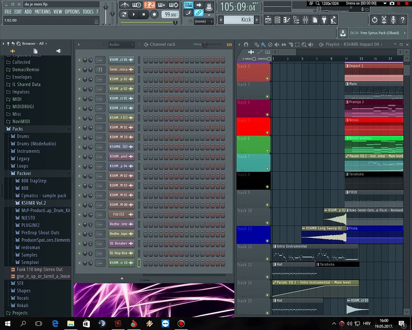The image size is (412, 330).
Task: Click the metronome icon
Action: point(125,5)
